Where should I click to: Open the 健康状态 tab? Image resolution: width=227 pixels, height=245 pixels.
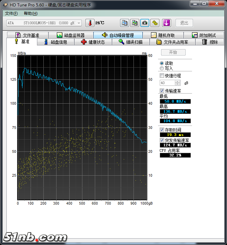tap(93, 42)
